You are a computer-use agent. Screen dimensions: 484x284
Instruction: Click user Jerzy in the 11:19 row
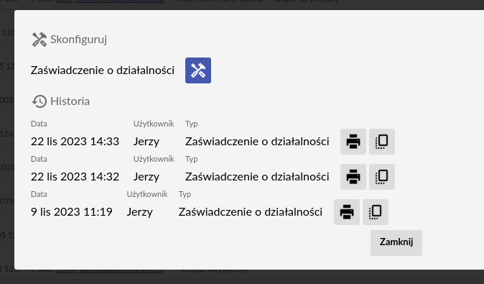[x=139, y=212]
